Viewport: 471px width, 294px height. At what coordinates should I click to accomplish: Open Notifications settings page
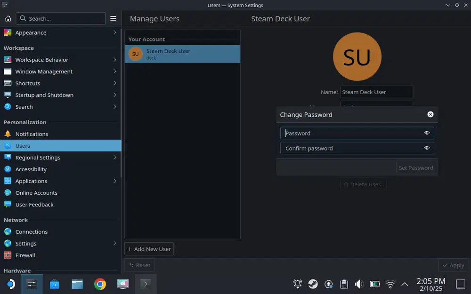click(x=60, y=134)
